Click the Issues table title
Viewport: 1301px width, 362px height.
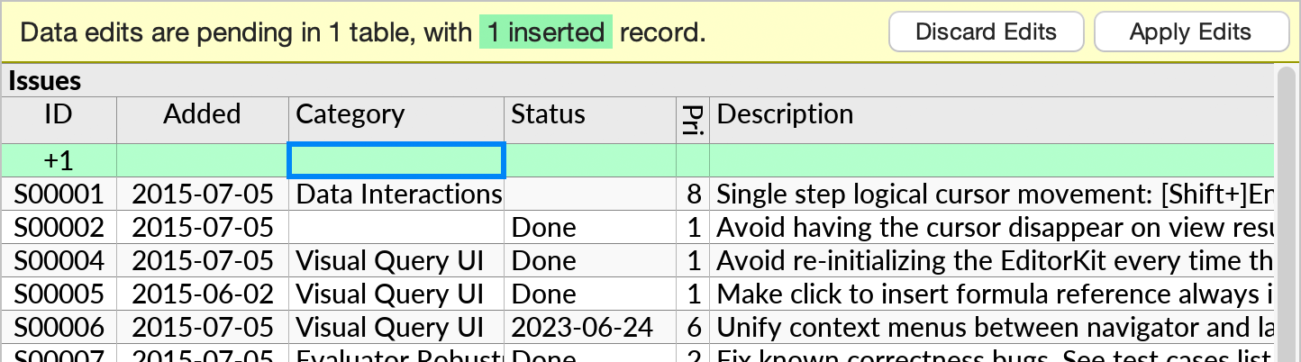pyautogui.click(x=45, y=81)
